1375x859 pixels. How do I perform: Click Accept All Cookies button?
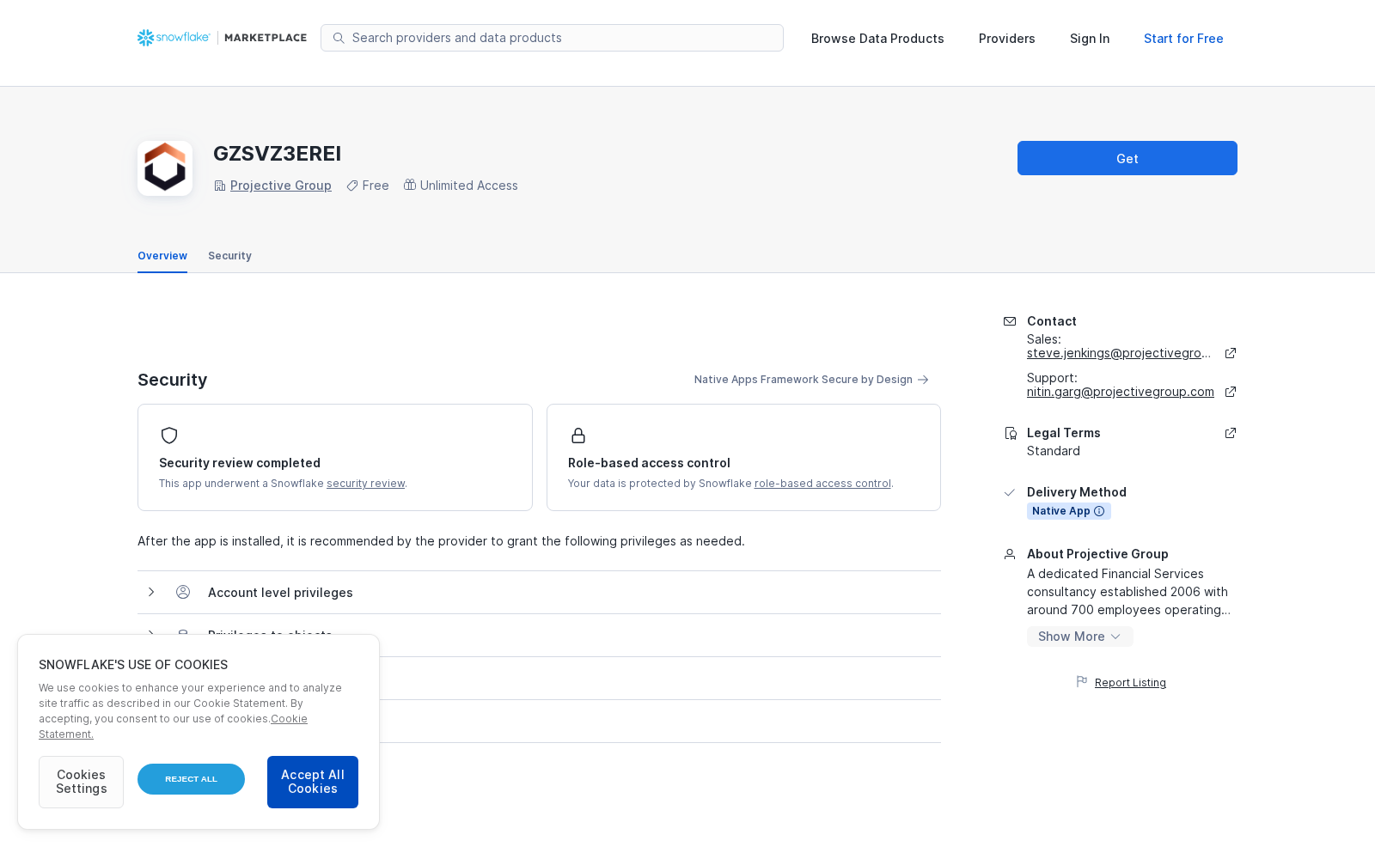[x=313, y=782]
